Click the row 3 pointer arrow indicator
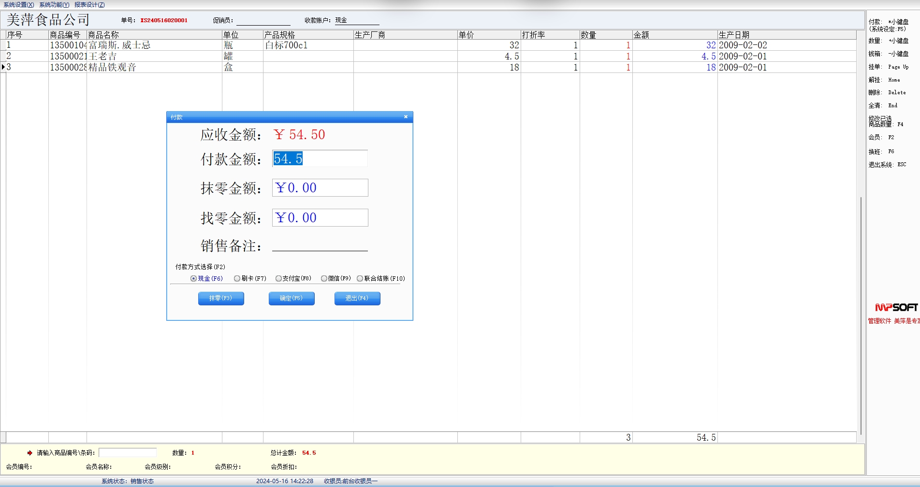Viewport: 920px width, 487px height. (x=3, y=67)
